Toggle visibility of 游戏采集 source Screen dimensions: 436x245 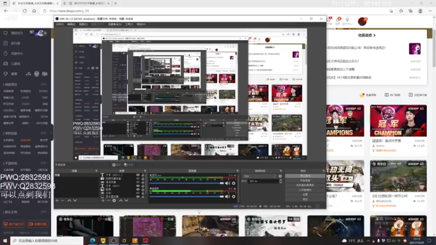click(138, 182)
